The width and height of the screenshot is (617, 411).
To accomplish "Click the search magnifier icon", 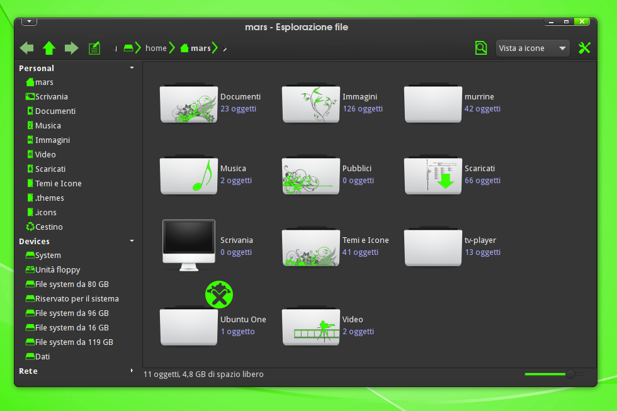I will tap(481, 48).
